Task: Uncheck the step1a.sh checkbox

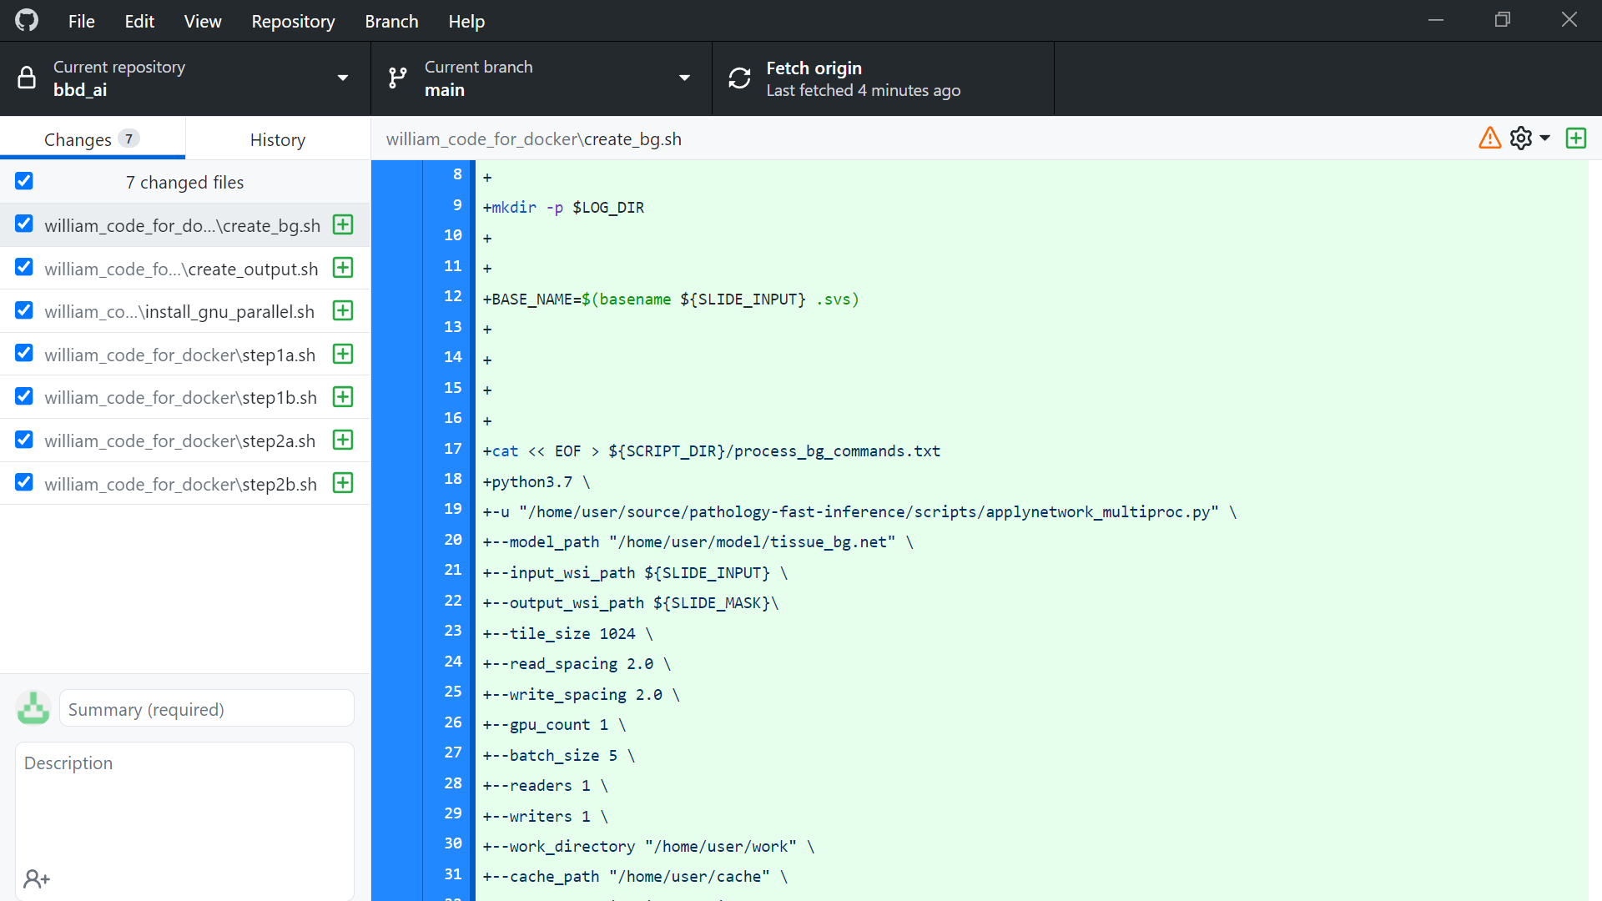Action: pos(23,353)
